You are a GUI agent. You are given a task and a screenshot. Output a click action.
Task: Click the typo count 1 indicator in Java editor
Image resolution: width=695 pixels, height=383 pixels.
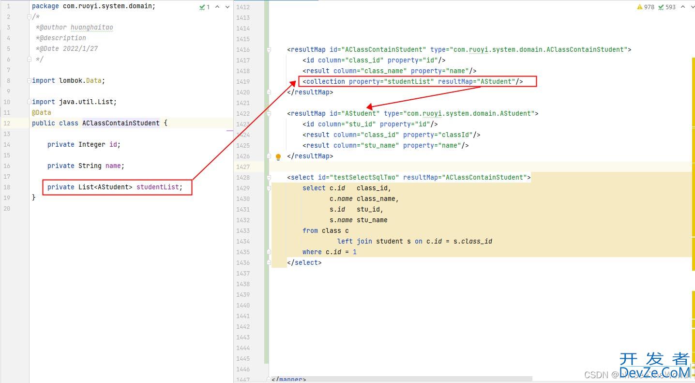pyautogui.click(x=205, y=7)
